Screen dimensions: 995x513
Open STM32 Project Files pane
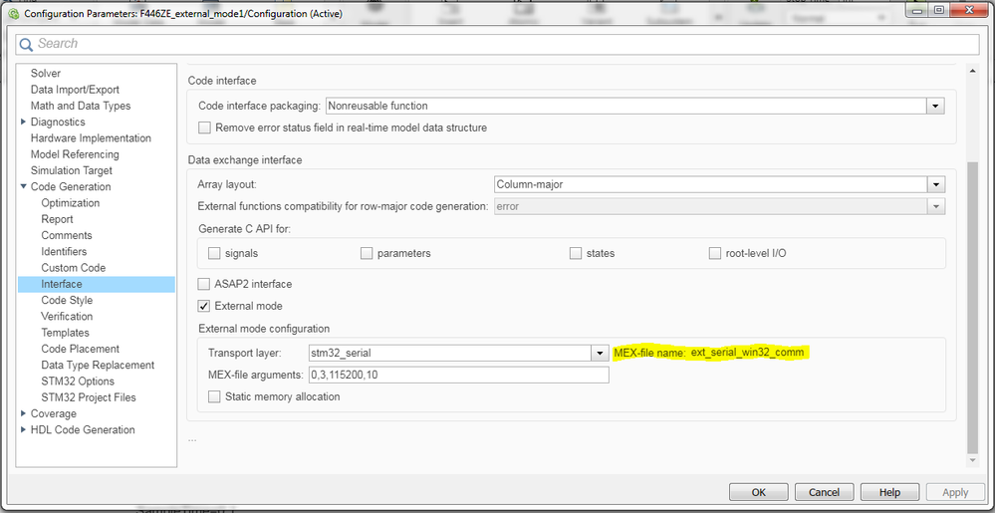[x=89, y=396]
